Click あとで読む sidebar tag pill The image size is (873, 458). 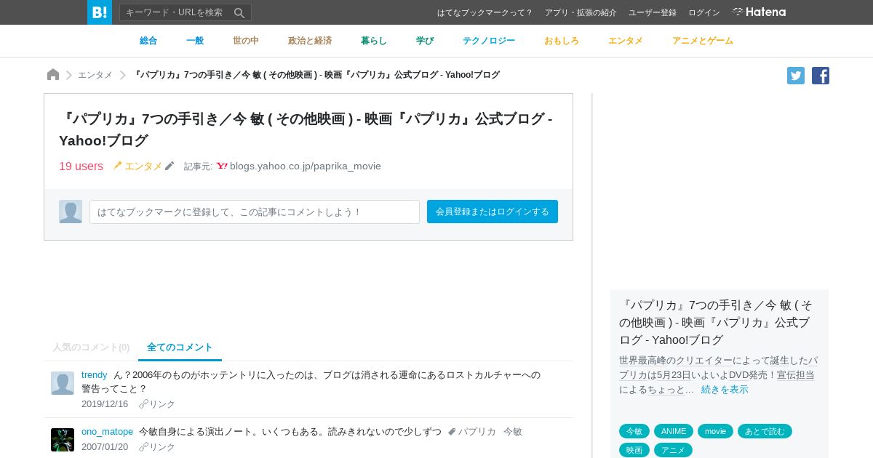click(x=765, y=431)
